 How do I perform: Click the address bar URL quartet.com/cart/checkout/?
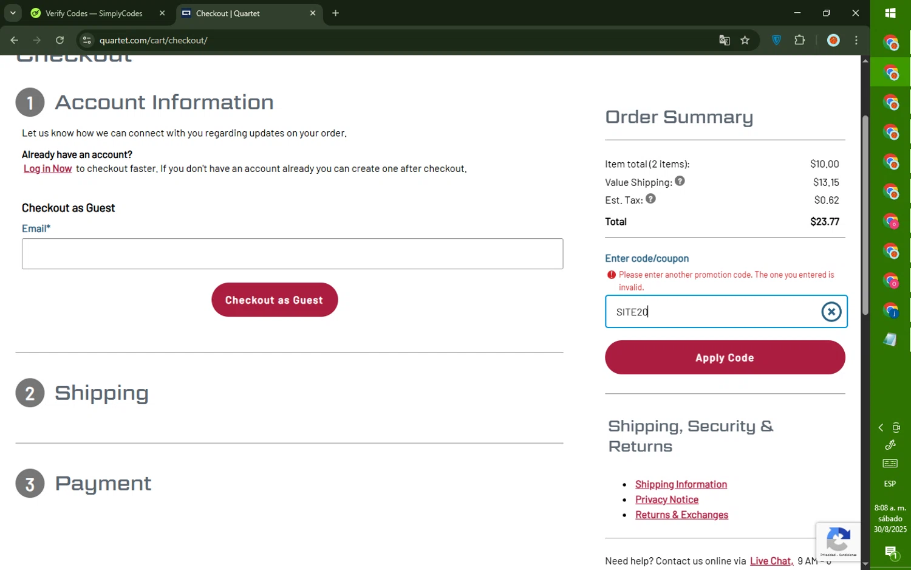[x=154, y=40]
